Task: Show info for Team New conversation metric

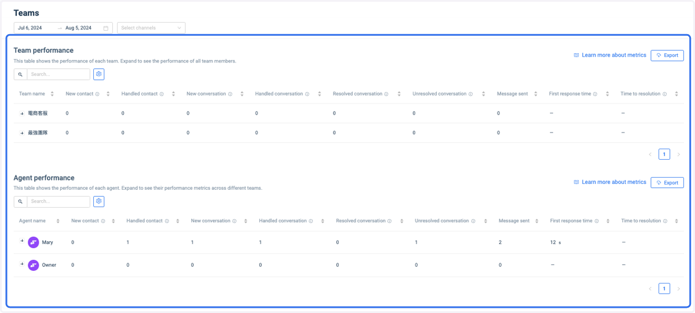Action: [230, 94]
